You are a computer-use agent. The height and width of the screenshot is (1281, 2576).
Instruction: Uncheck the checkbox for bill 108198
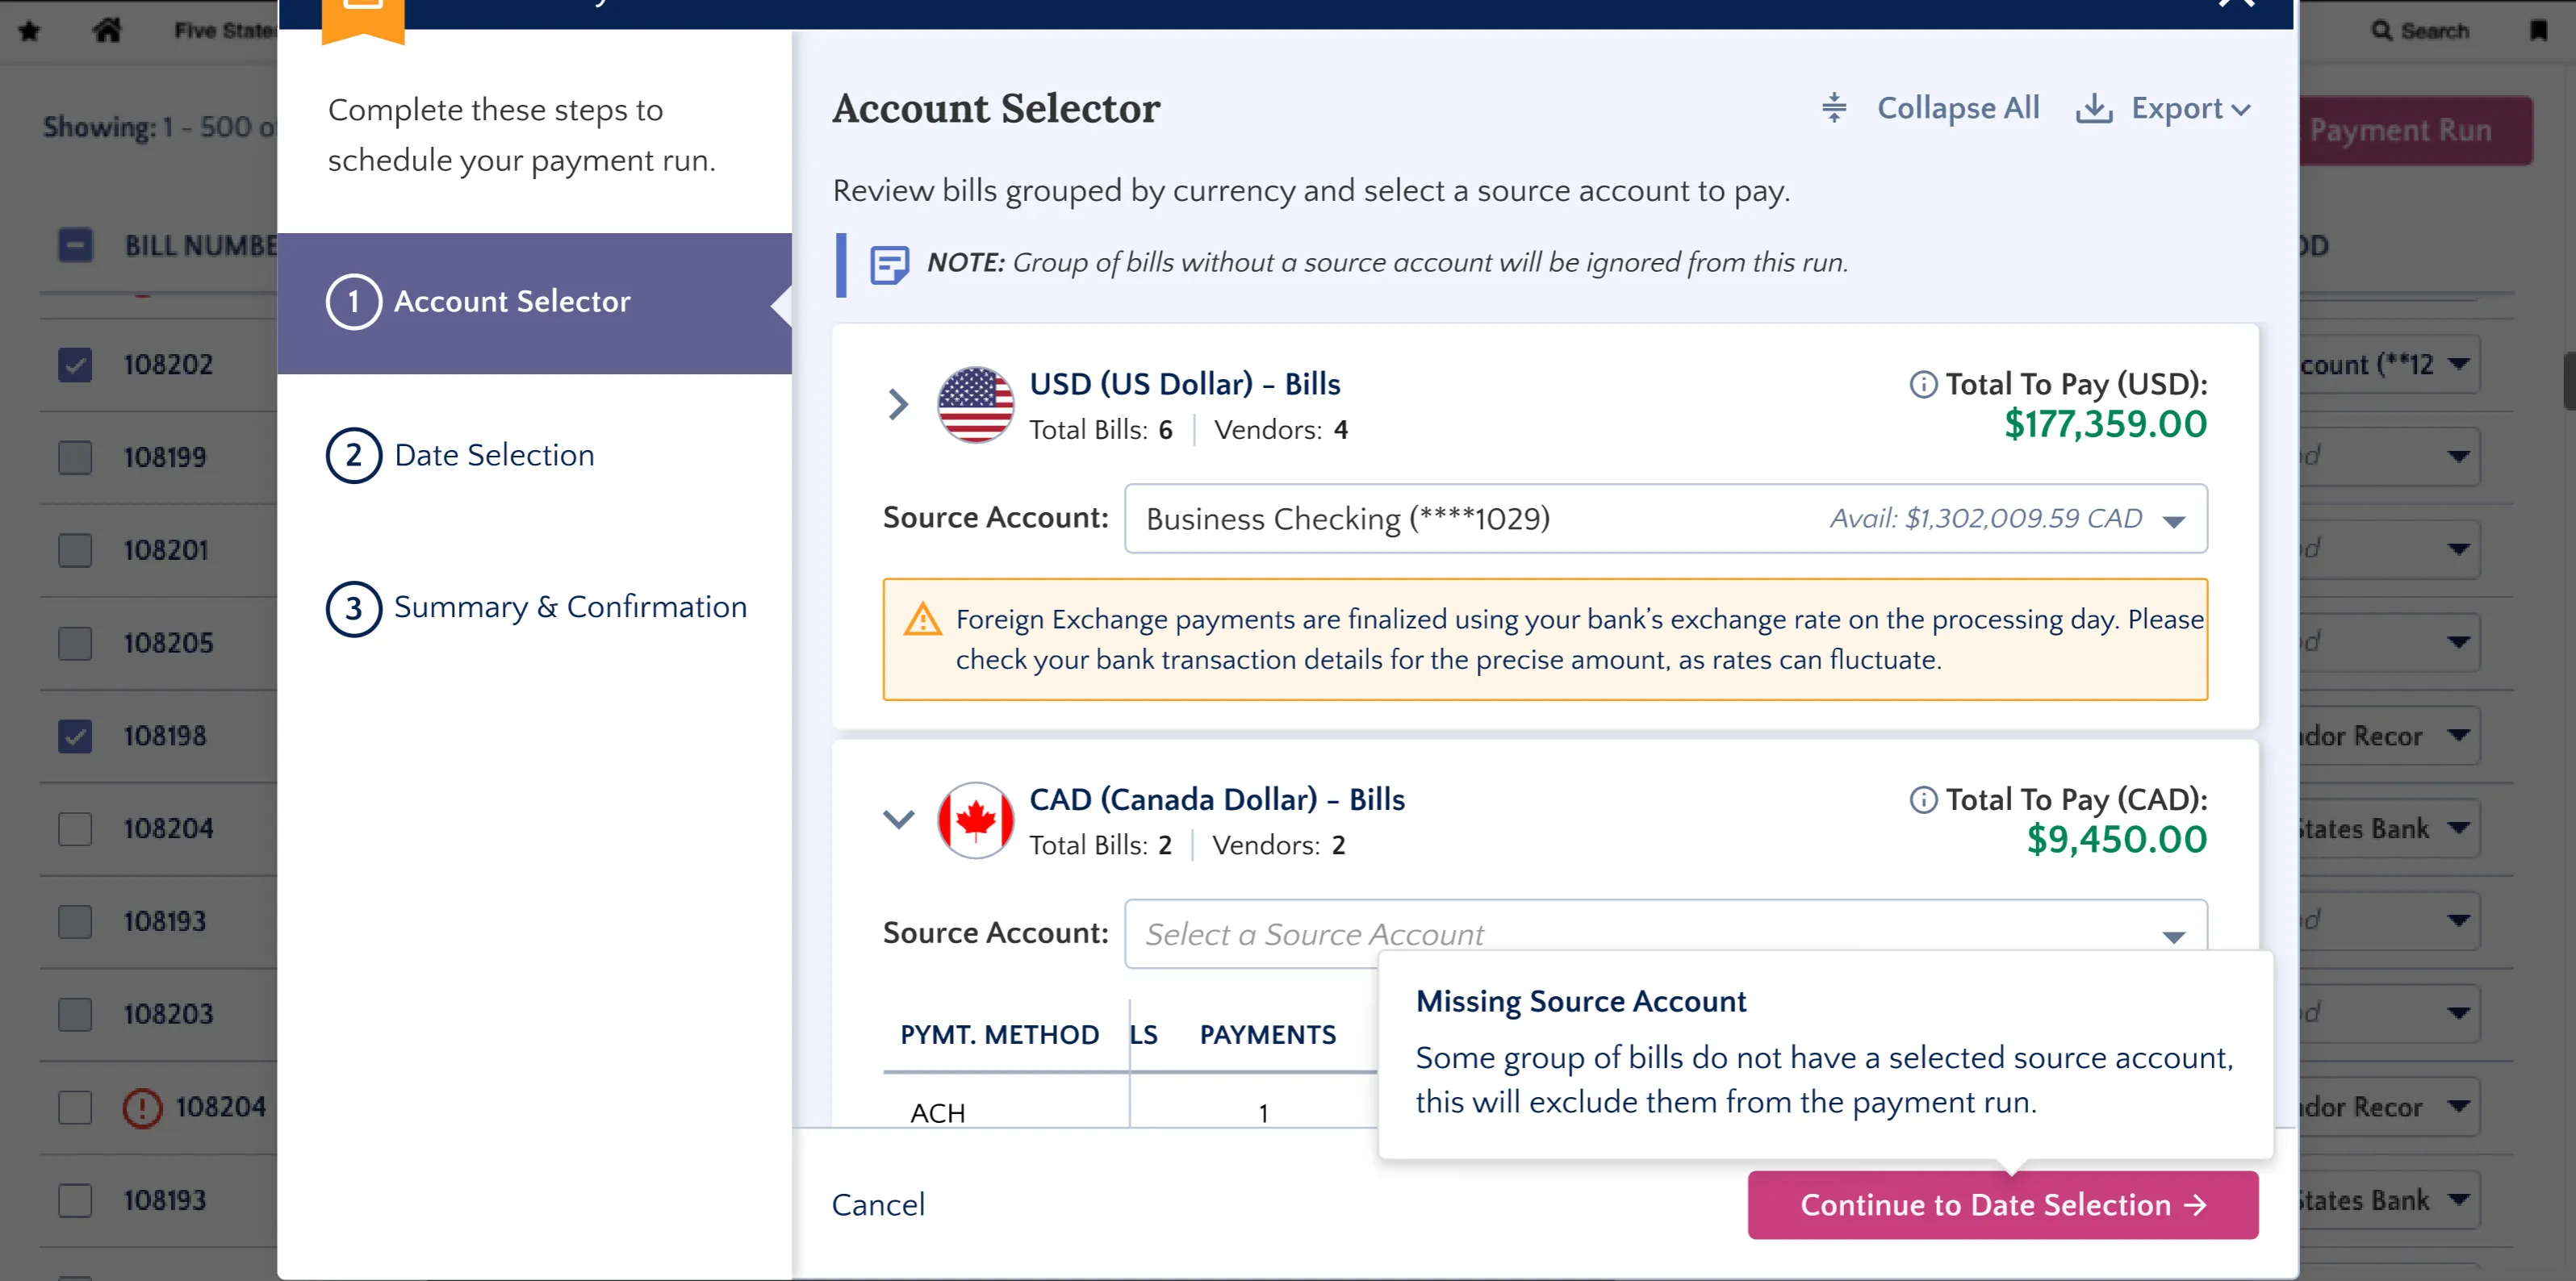tap(75, 736)
